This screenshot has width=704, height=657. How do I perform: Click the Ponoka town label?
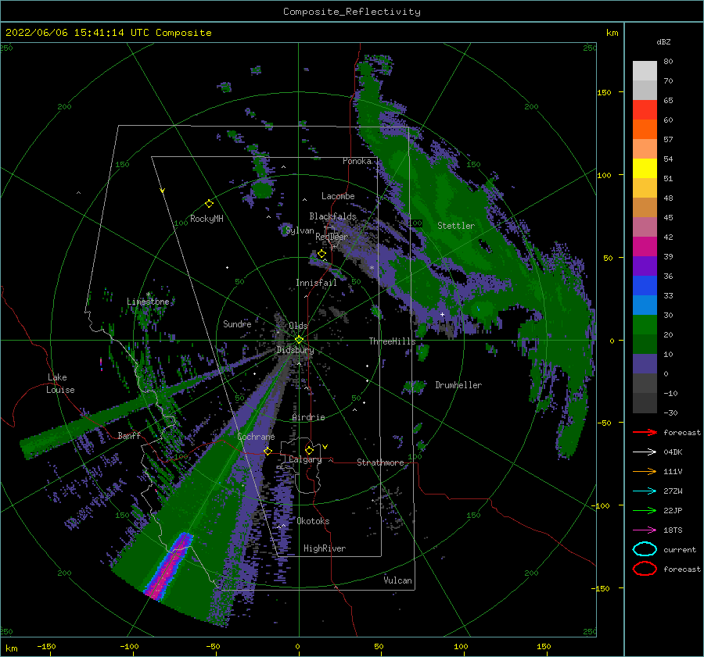[x=357, y=161]
